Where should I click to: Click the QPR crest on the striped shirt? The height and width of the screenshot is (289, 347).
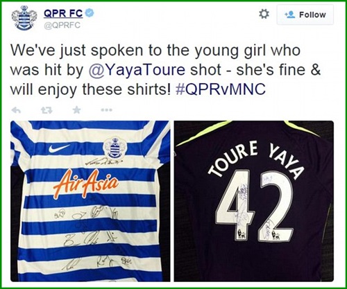pos(115,148)
